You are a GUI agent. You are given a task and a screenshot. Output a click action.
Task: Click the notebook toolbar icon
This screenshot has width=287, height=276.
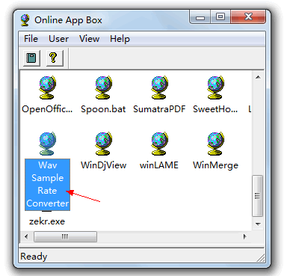pos(31,58)
